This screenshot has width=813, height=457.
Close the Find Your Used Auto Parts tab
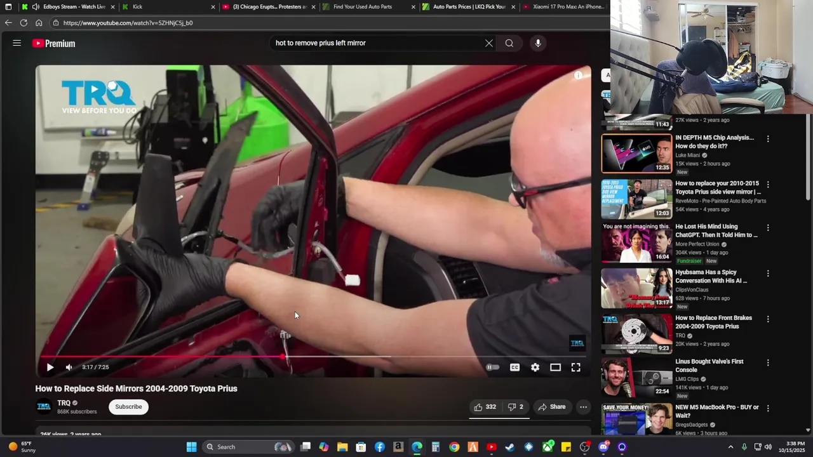tap(413, 7)
